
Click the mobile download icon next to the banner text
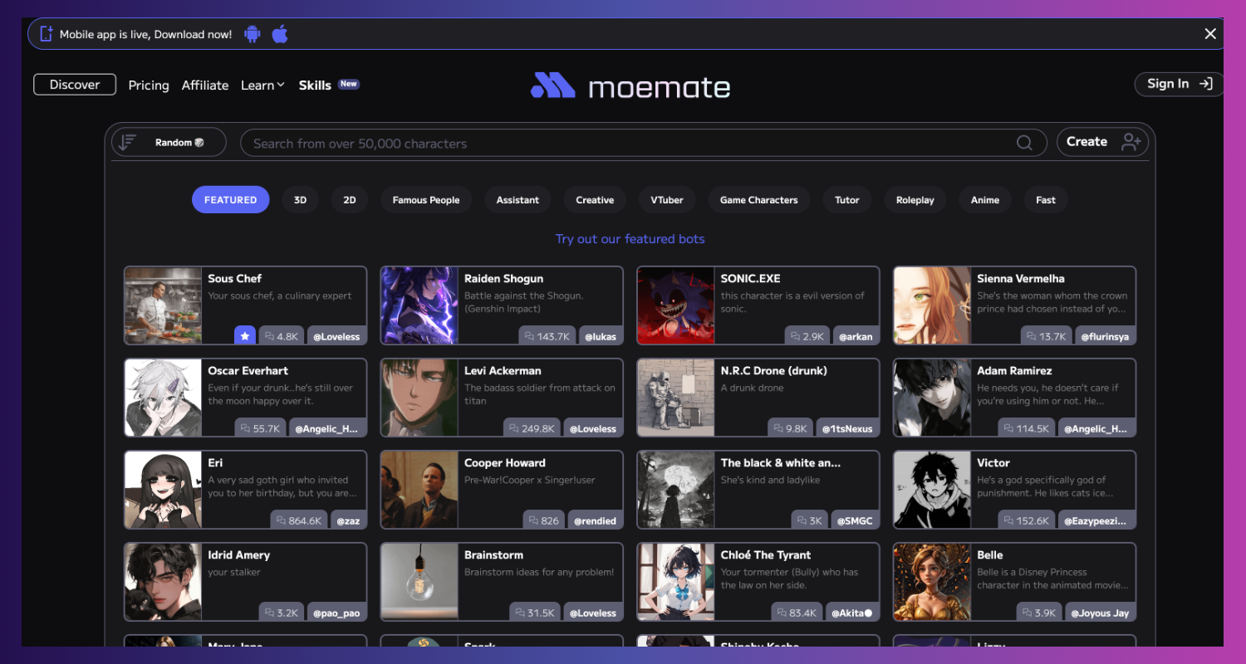46,33
